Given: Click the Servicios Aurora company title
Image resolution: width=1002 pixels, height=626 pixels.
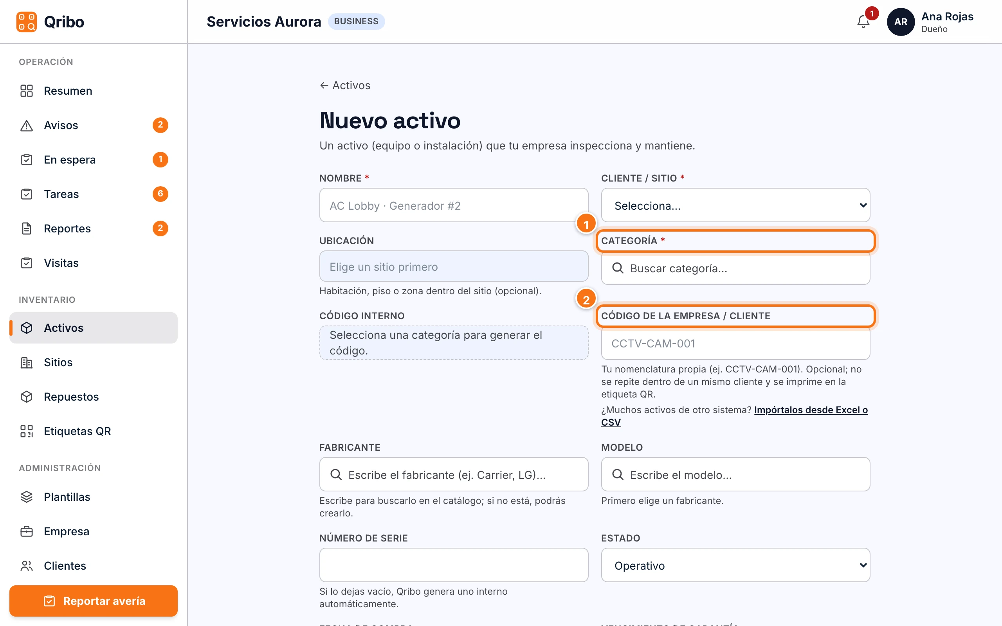Looking at the screenshot, I should 264,22.
